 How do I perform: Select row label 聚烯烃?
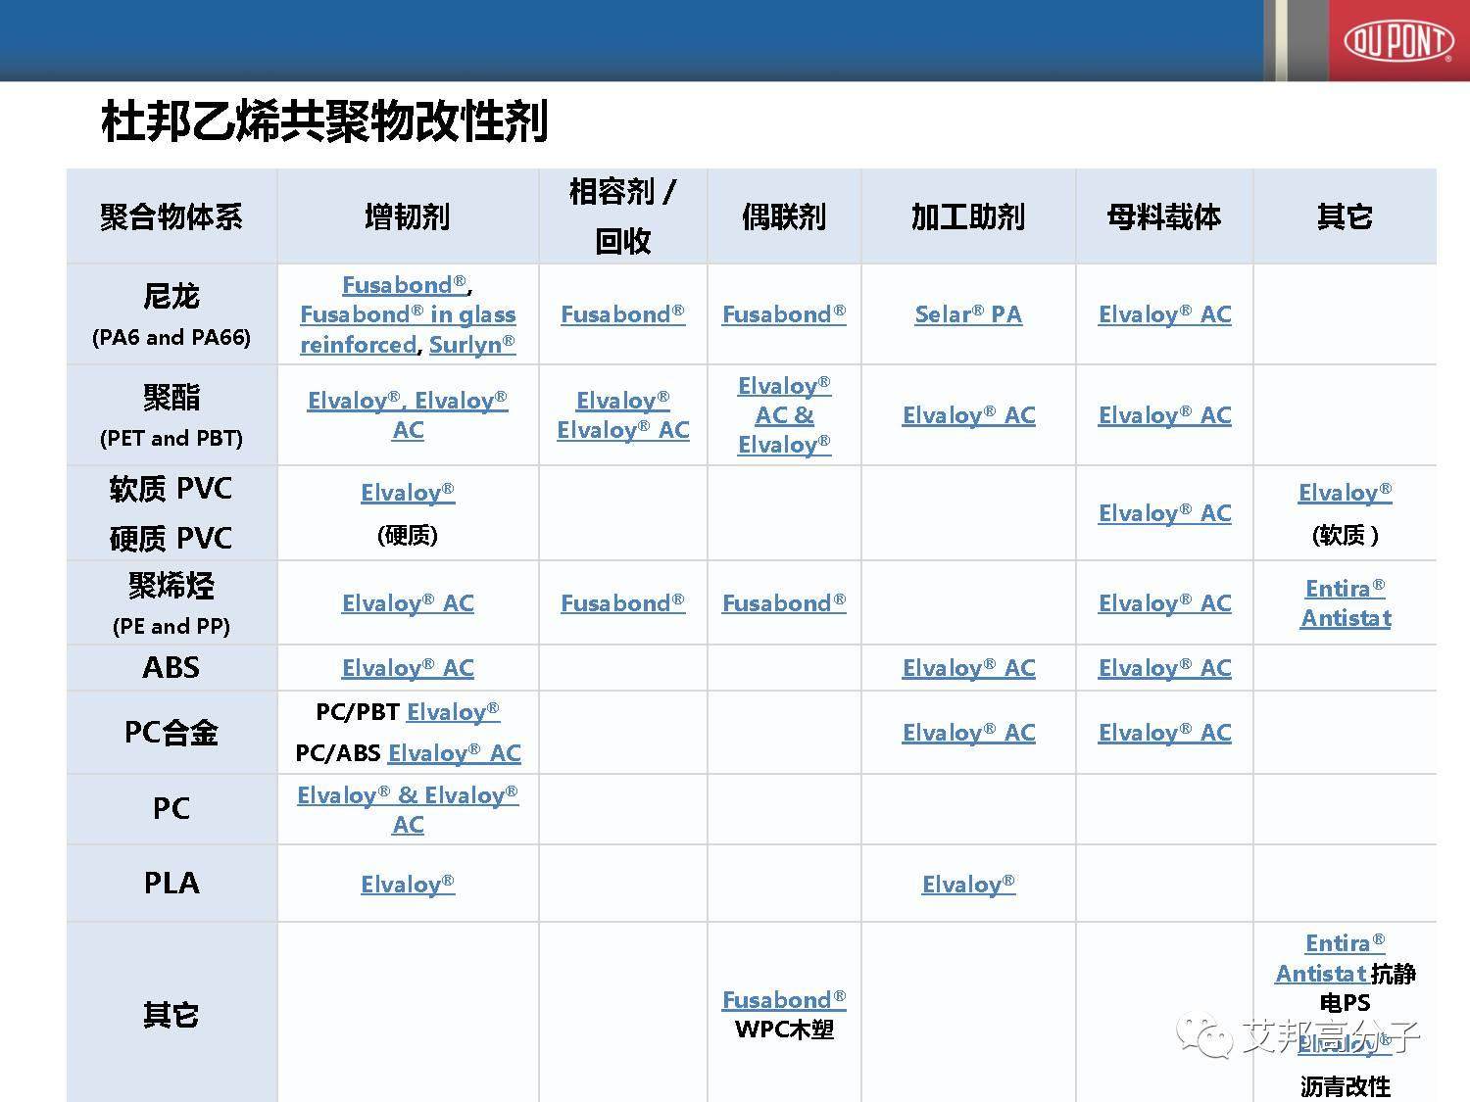point(171,586)
